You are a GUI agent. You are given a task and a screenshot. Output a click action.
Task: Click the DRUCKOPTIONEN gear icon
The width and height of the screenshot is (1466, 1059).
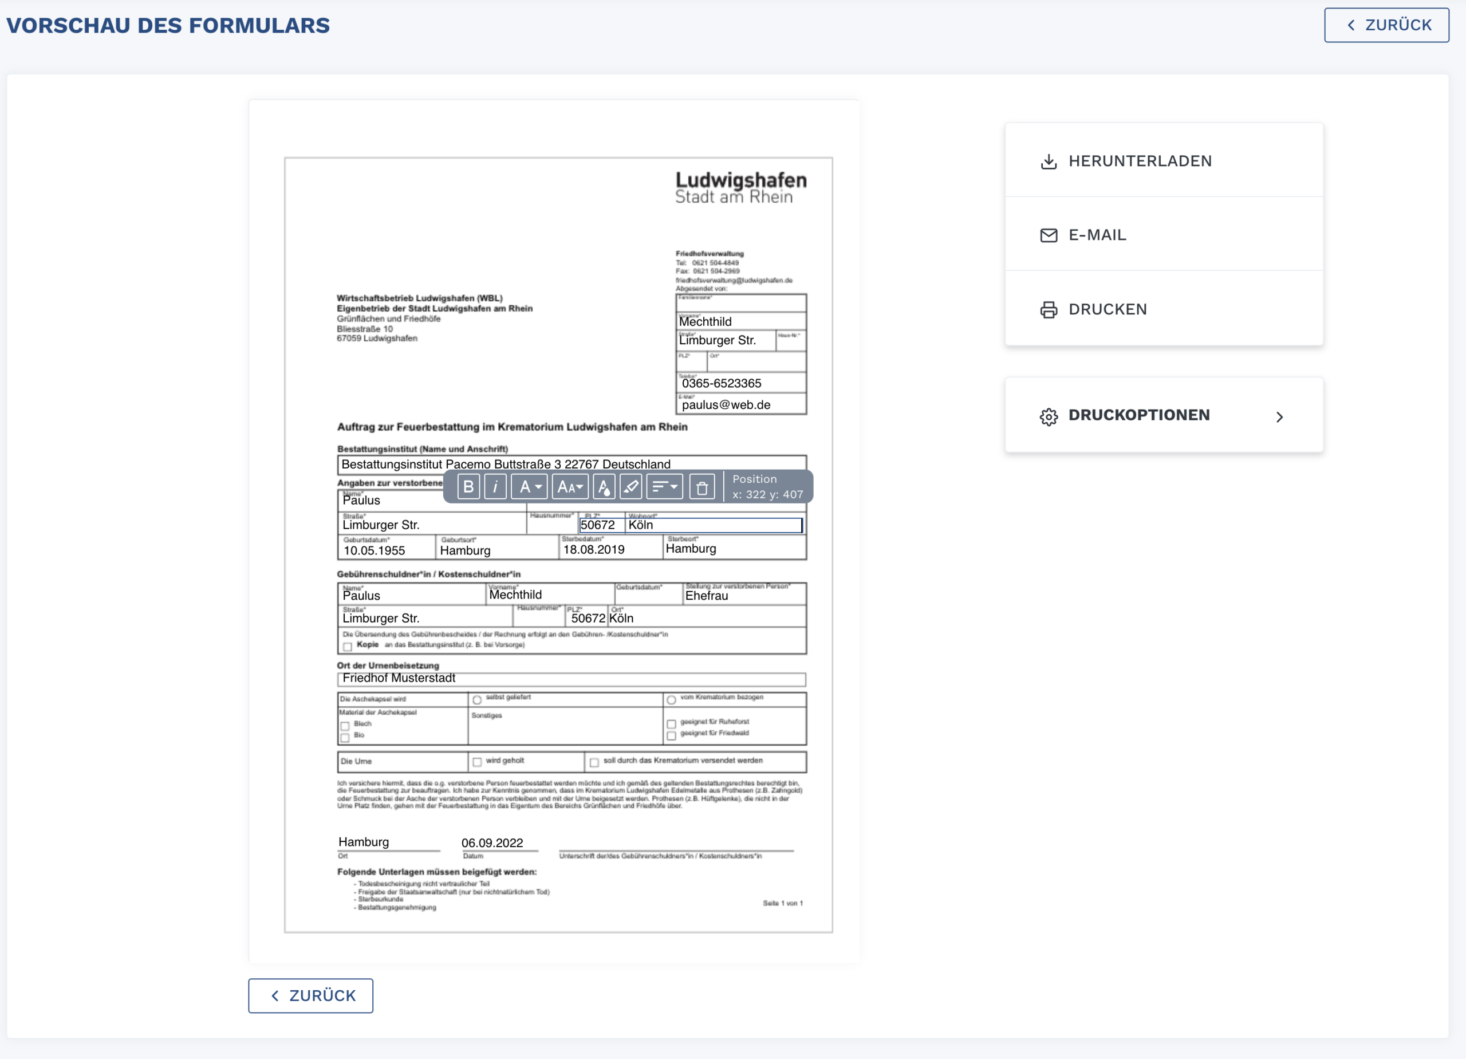tap(1049, 417)
